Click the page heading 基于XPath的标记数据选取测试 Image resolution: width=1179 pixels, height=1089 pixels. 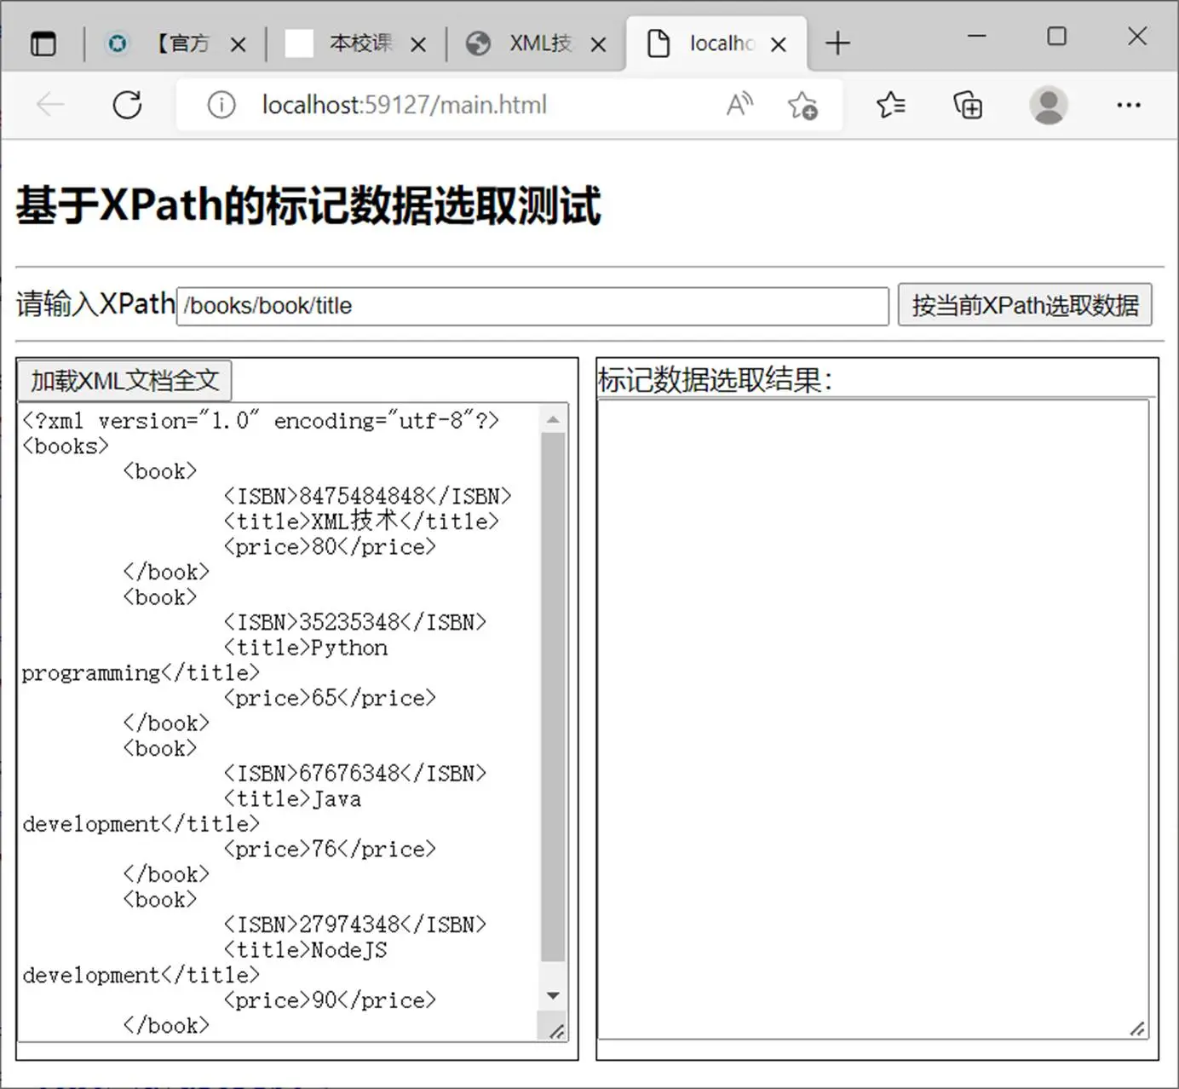coord(308,205)
